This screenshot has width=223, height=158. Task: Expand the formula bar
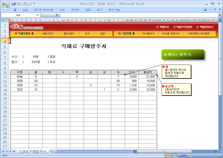(220, 15)
